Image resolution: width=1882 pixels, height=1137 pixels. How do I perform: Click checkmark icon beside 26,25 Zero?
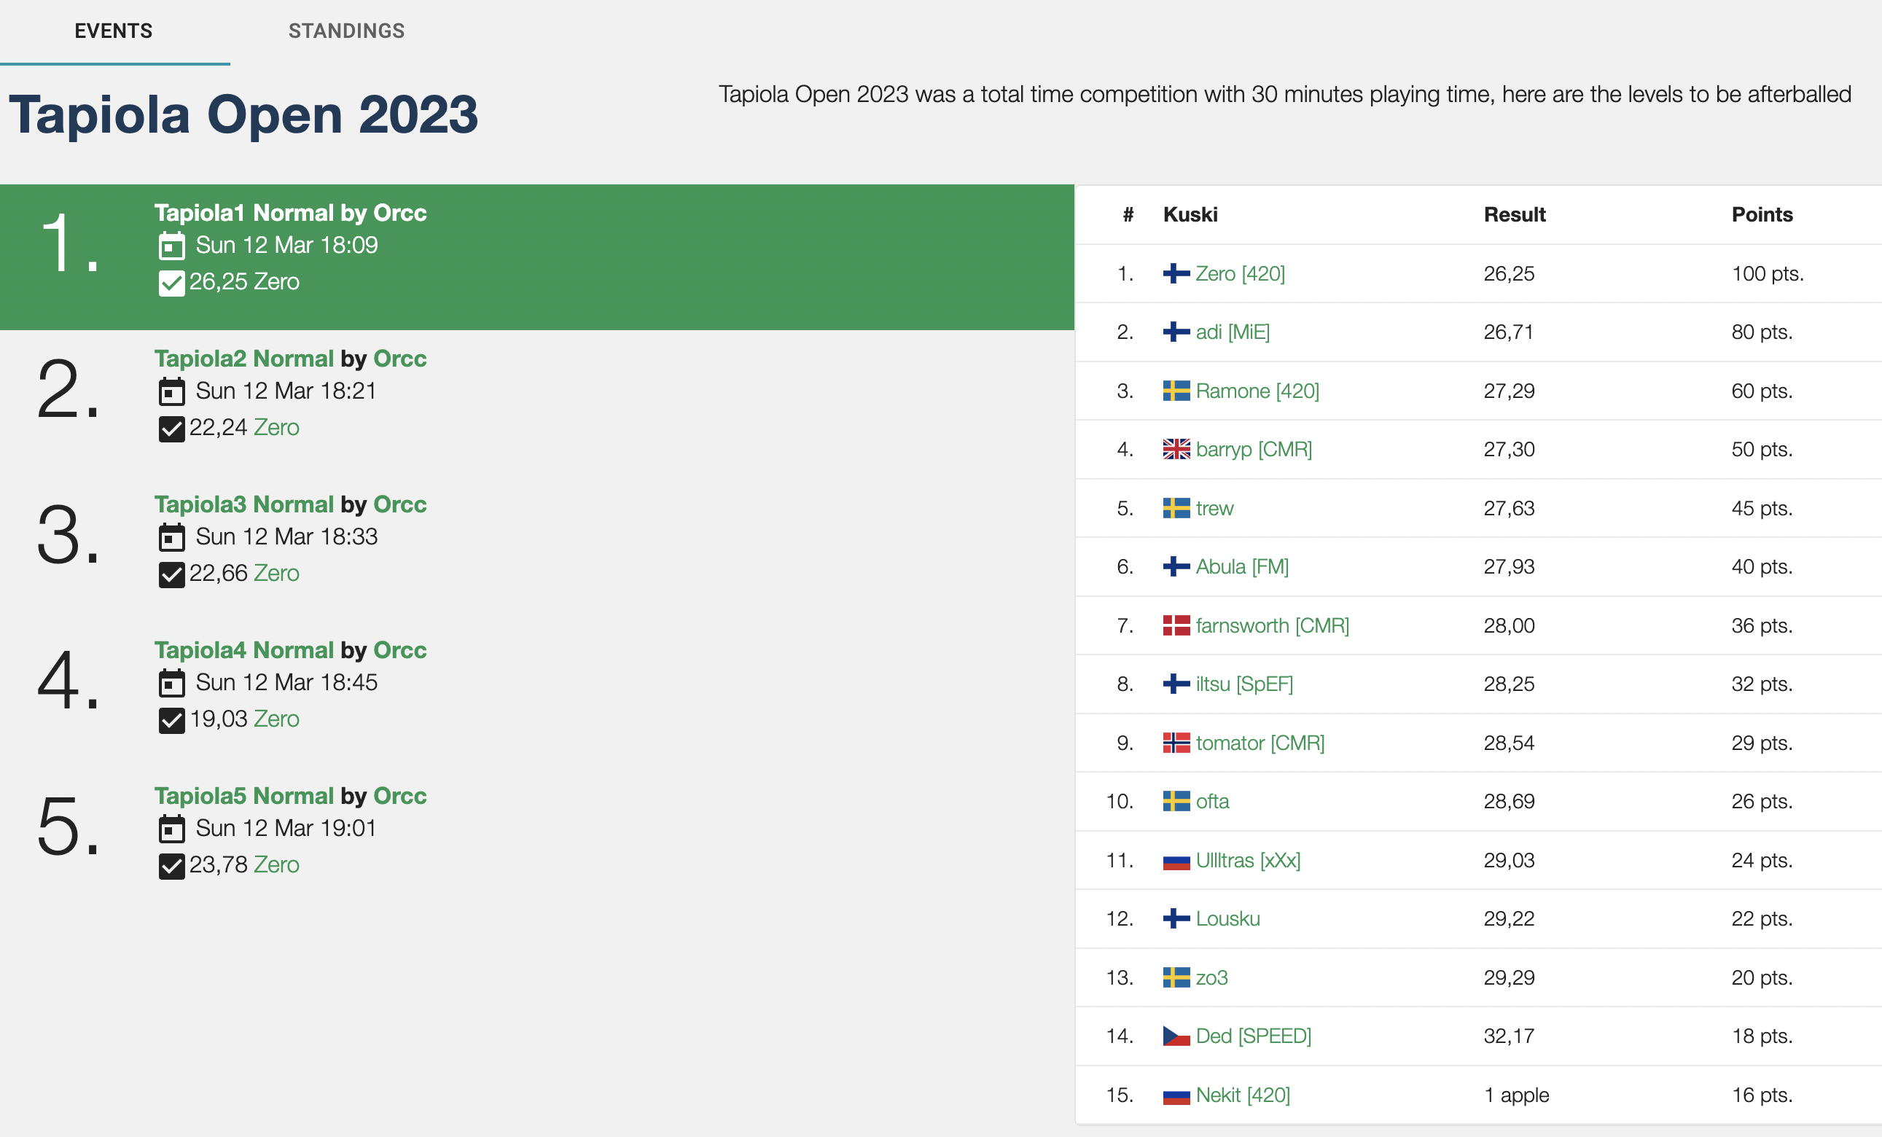[171, 284]
